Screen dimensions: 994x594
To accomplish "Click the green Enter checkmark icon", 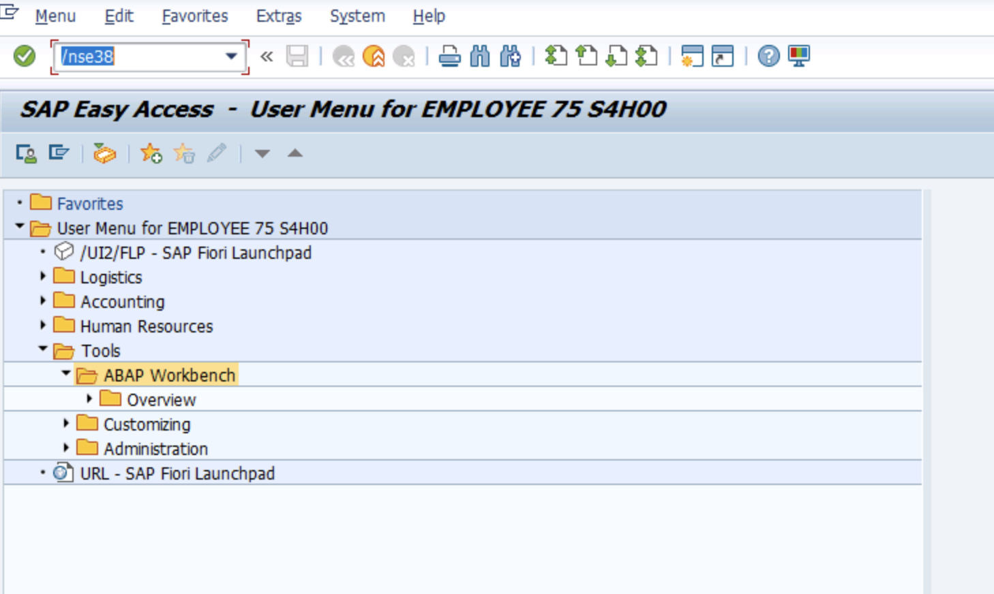I will pyautogui.click(x=25, y=56).
